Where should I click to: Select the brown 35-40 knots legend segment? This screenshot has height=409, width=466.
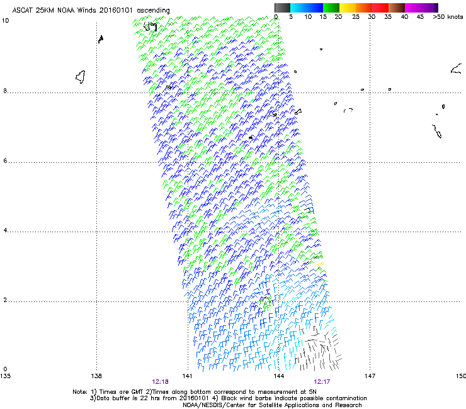pyautogui.click(x=397, y=8)
